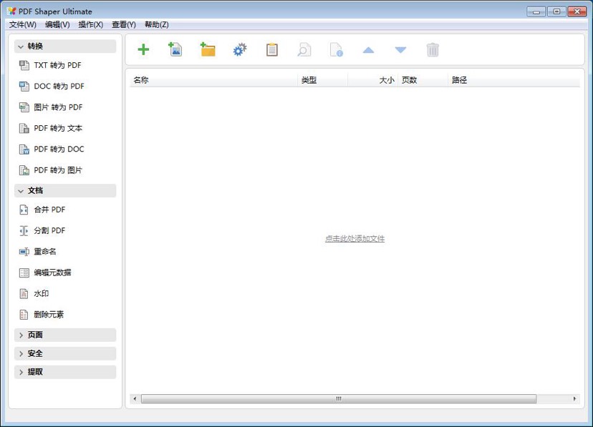Sort by 类型 column header
This screenshot has height=427, width=593.
click(x=322, y=80)
